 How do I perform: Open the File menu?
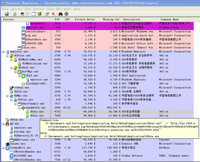pos(5,9)
